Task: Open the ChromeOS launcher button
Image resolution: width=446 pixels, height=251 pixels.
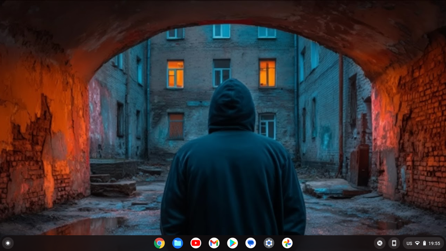Action: tap(8, 243)
